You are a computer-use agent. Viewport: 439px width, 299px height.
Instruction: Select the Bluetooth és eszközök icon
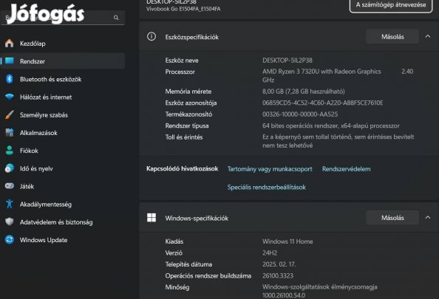pos(10,79)
